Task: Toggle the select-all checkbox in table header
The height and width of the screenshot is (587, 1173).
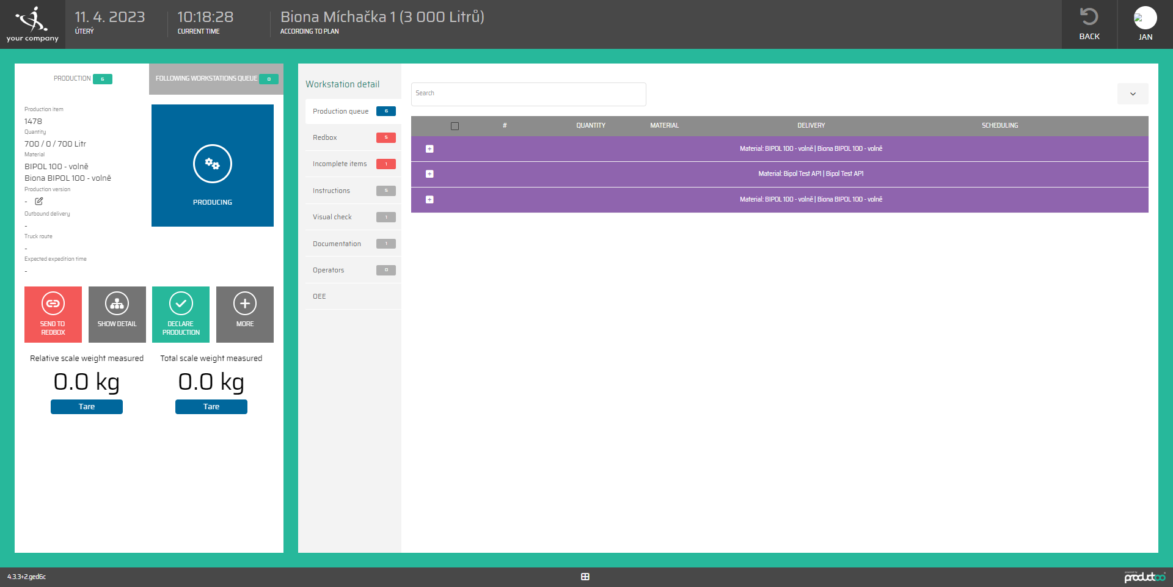Action: [455, 126]
